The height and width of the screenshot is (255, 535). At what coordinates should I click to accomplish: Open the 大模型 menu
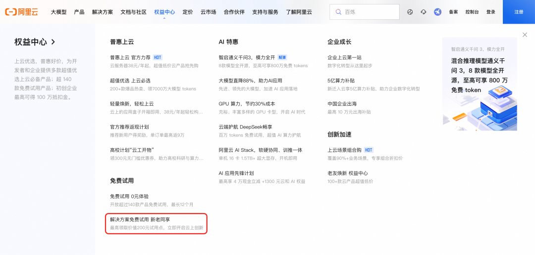tap(58, 12)
